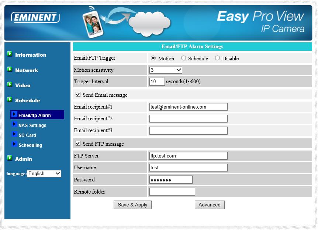This screenshot has height=230, width=318.
Task: Open the Schedule menu
Action: [x=28, y=100]
